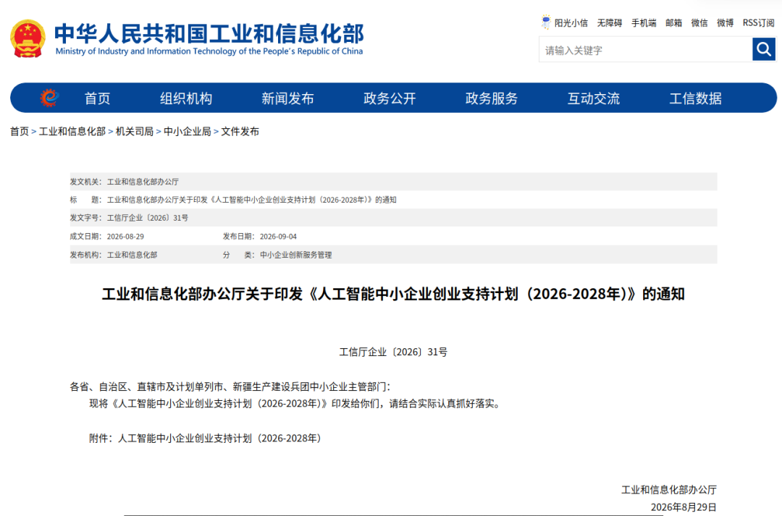Click the 标题 row text in the metadata table
This screenshot has width=782, height=516.
[x=252, y=200]
